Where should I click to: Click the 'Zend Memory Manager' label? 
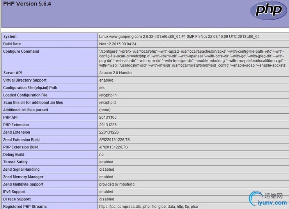coord(23,177)
